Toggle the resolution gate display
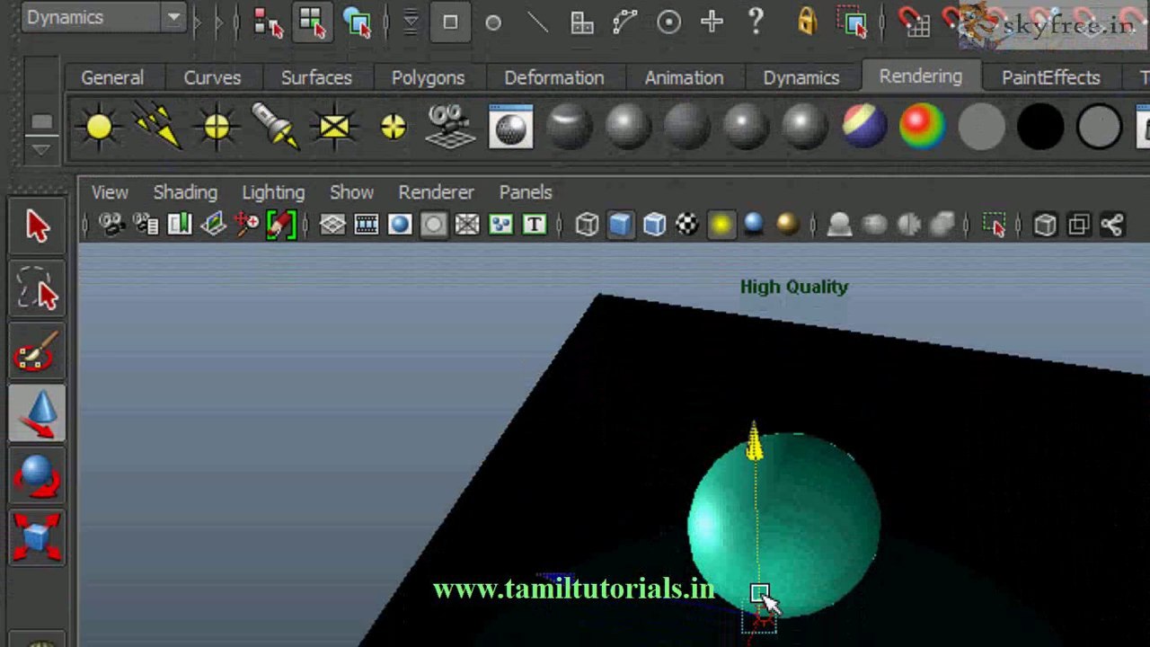Screen dimensions: 1150x647 tap(400, 225)
